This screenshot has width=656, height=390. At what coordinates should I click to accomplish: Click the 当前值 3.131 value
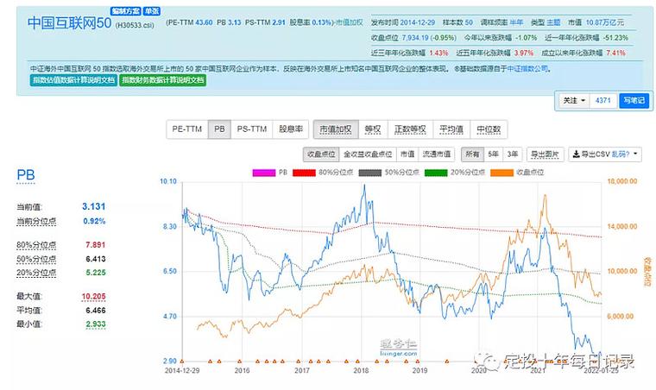point(94,206)
